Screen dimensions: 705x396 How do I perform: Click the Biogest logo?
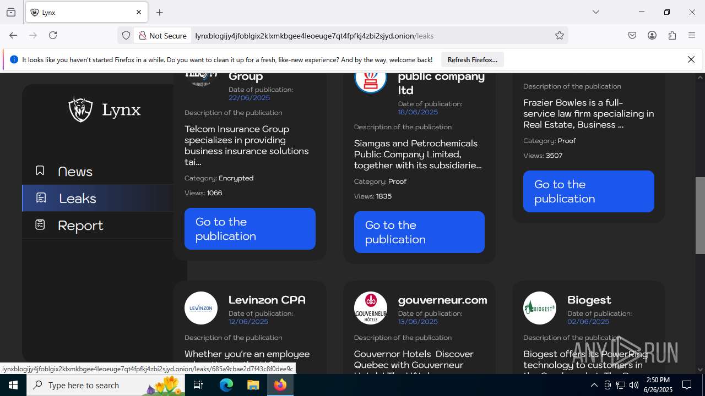(x=540, y=308)
